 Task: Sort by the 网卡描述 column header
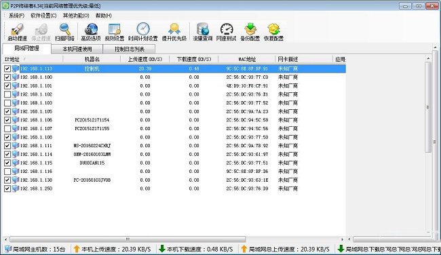click(304, 59)
